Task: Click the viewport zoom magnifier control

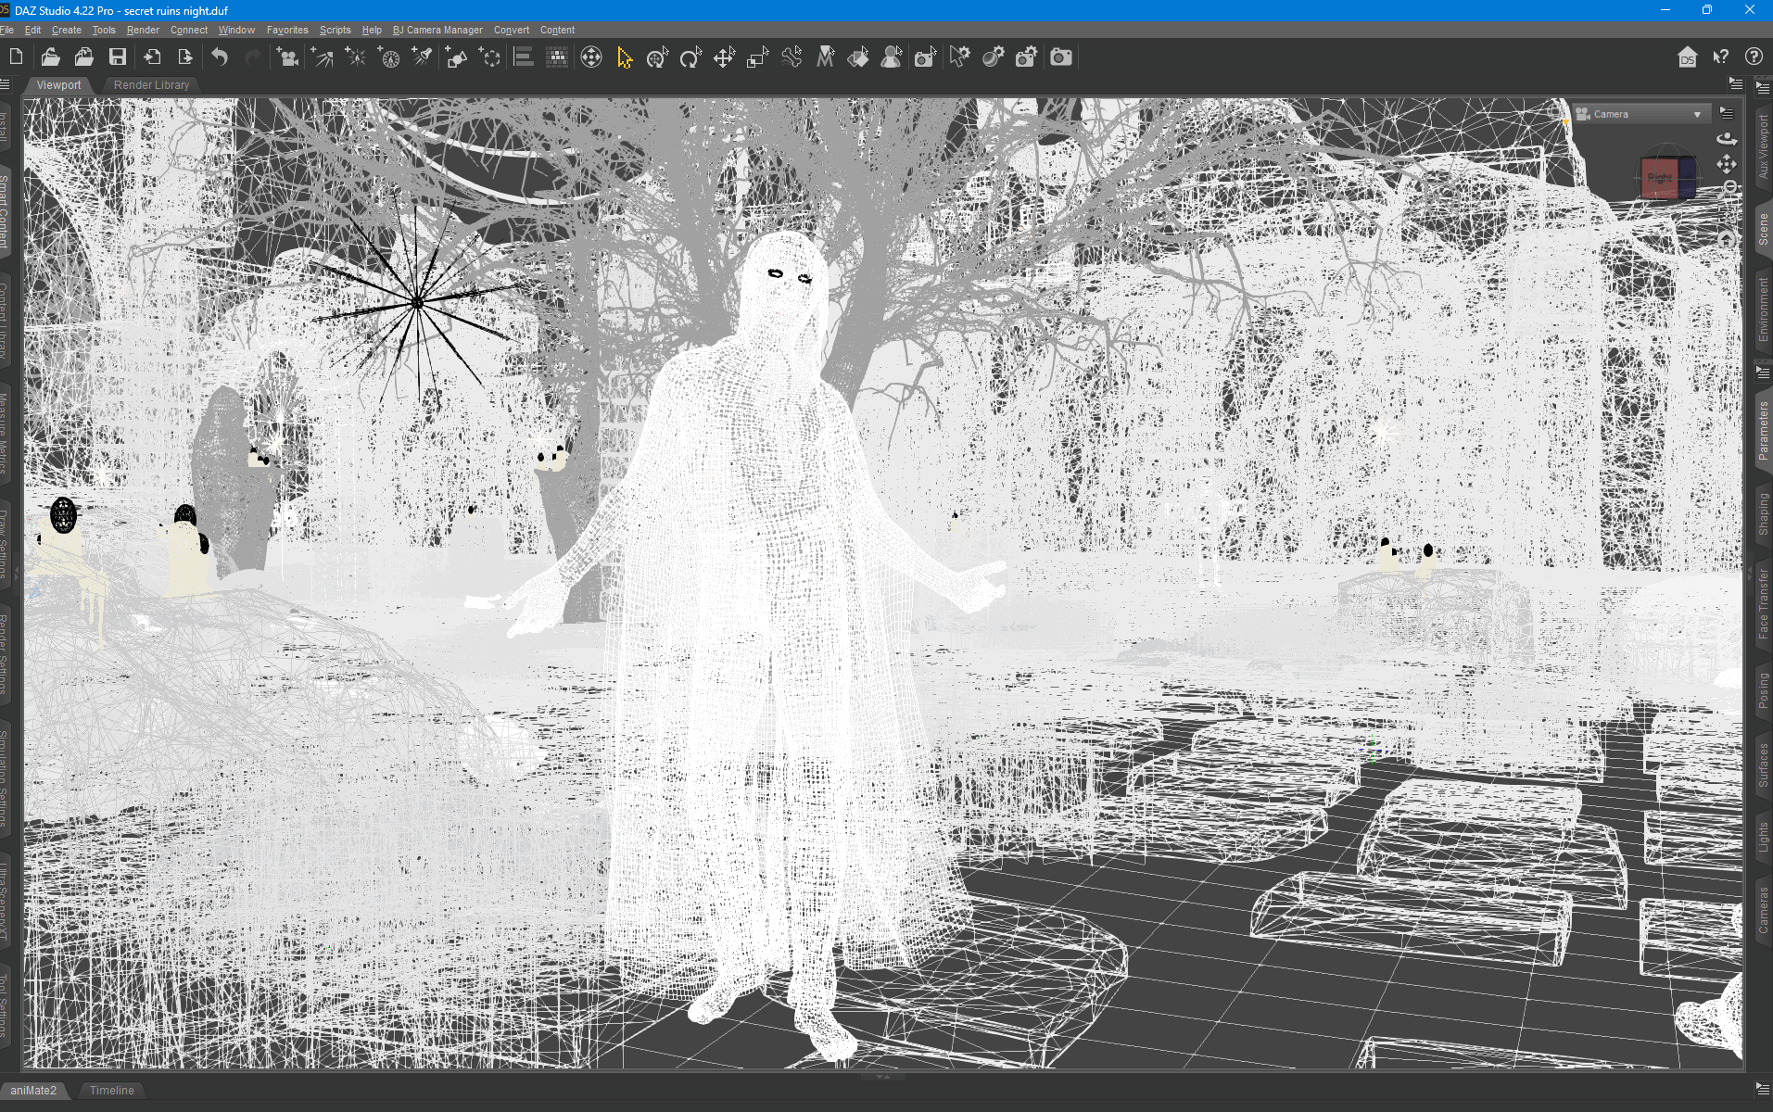Action: pyautogui.click(x=1729, y=188)
